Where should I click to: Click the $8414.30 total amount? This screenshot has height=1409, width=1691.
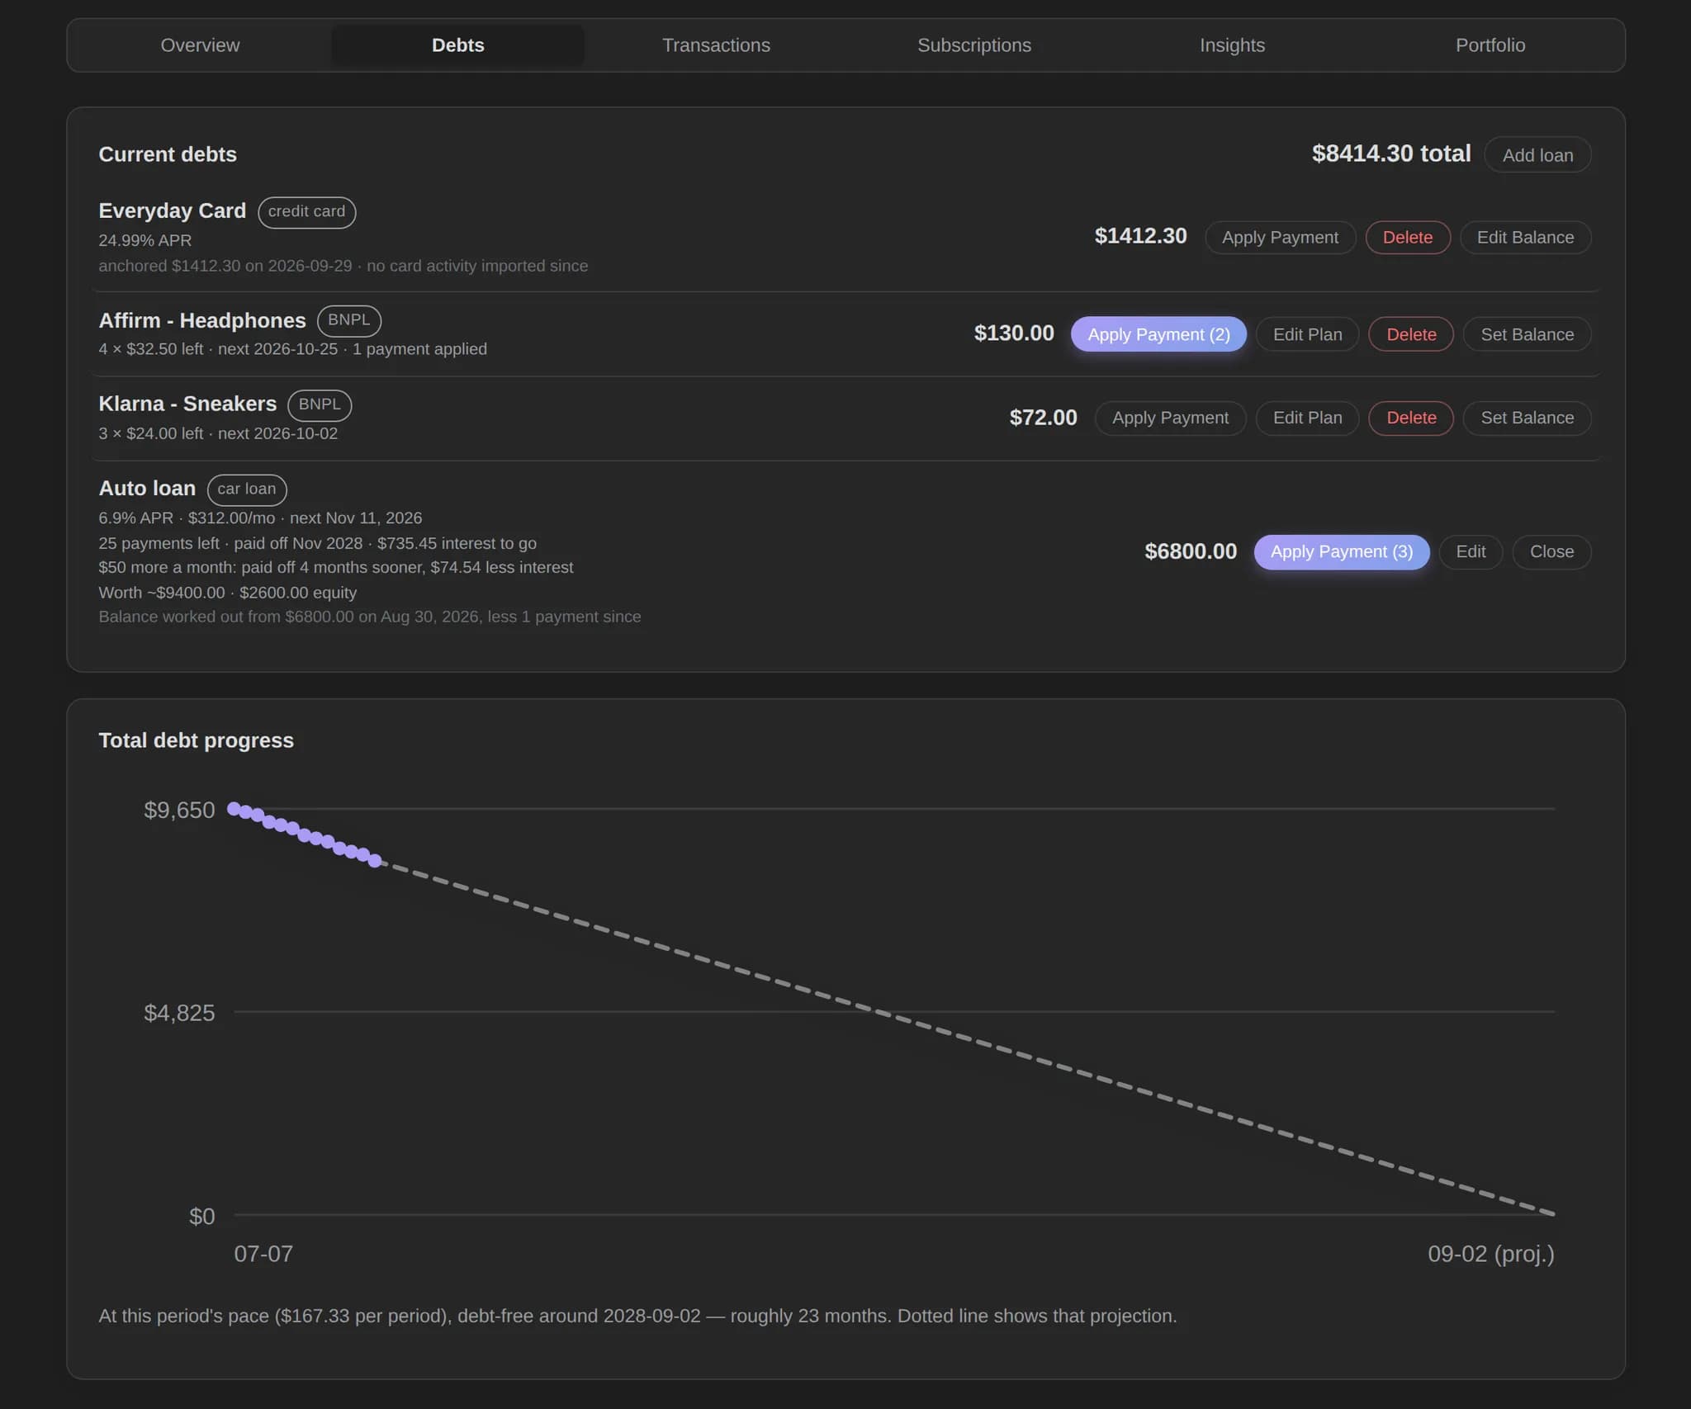[1390, 154]
